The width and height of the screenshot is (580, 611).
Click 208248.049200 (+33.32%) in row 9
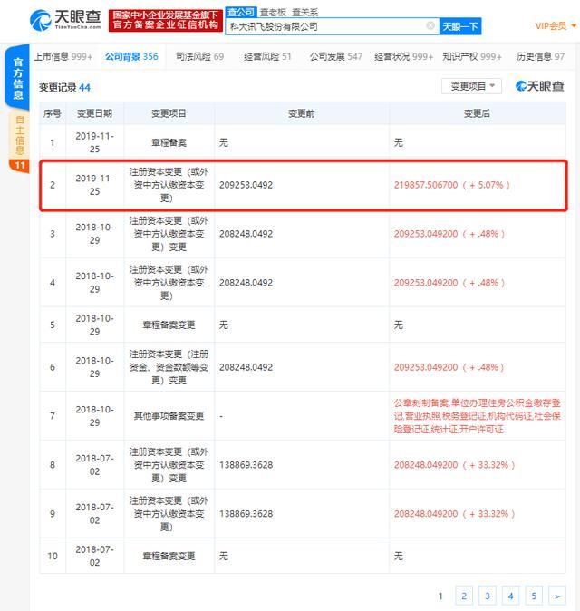(454, 514)
